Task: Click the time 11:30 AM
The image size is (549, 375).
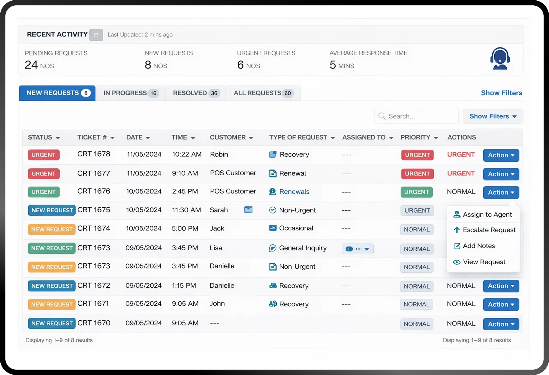Action: click(186, 210)
